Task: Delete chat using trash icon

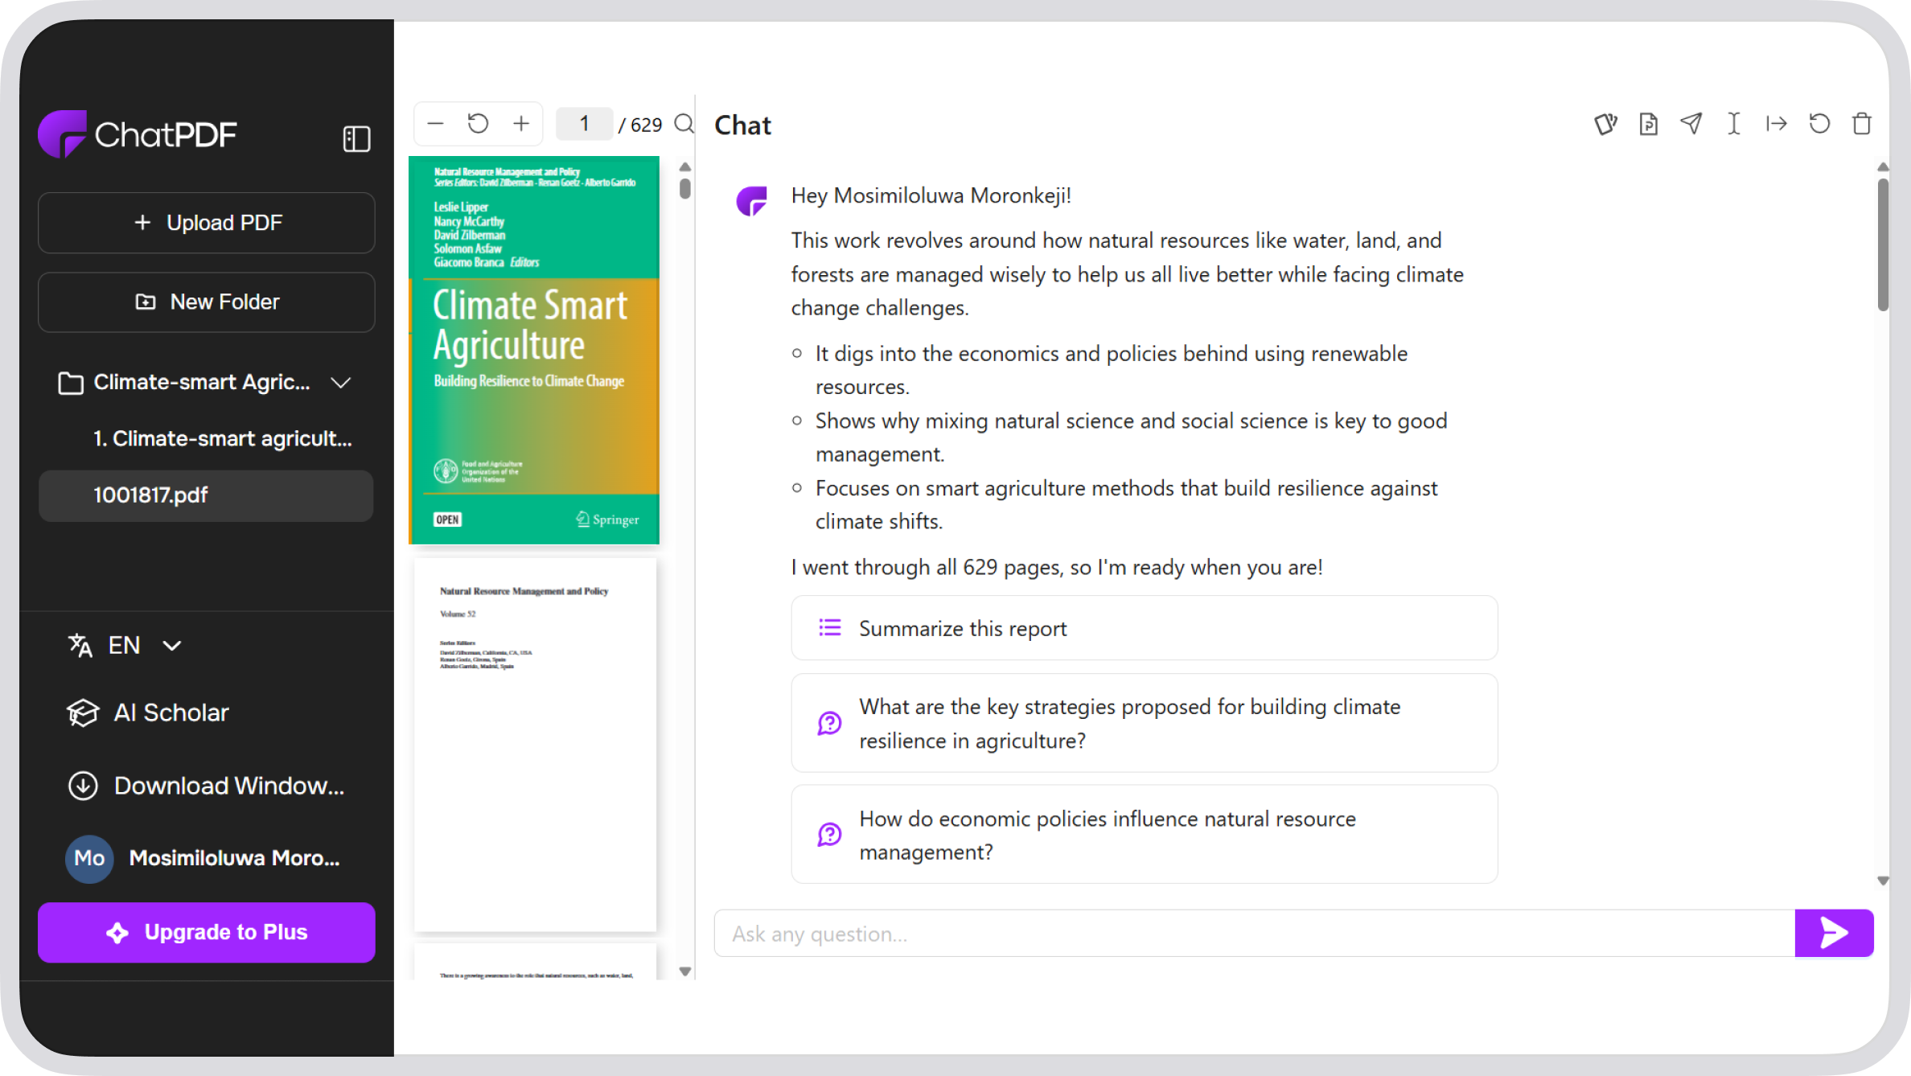Action: (1862, 124)
